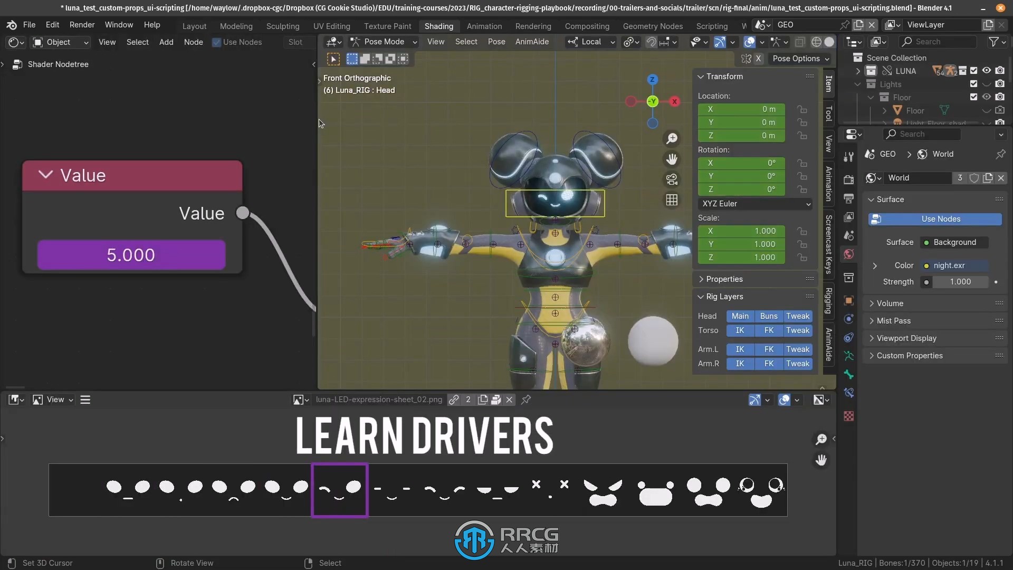Expand the Mist Pass panel
The height and width of the screenshot is (570, 1013).
[x=935, y=321]
